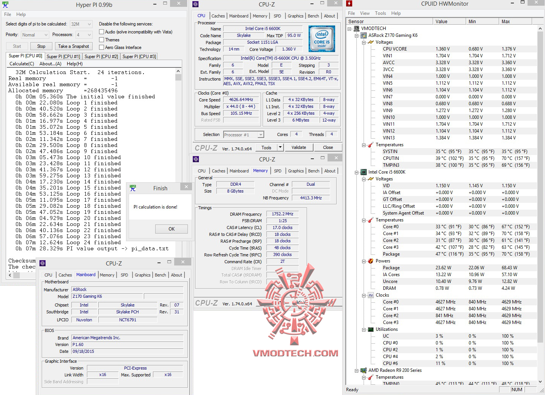This screenshot has width=545, height=395.
Task: Click the Utilizations graph icon in HWMonitor
Action: 371,329
